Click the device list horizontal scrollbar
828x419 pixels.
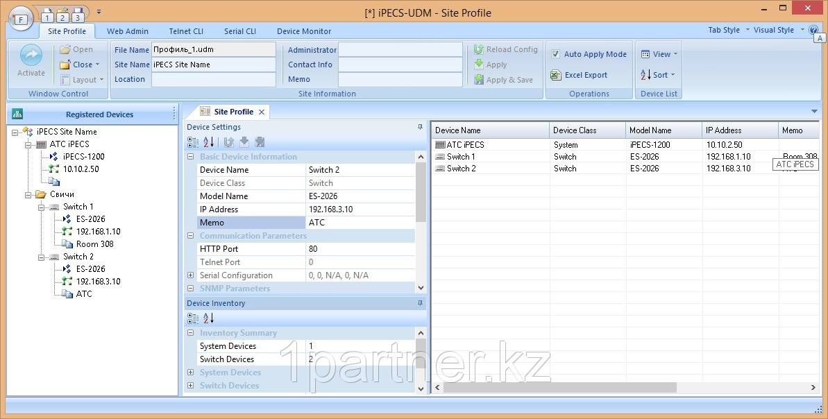(559, 387)
